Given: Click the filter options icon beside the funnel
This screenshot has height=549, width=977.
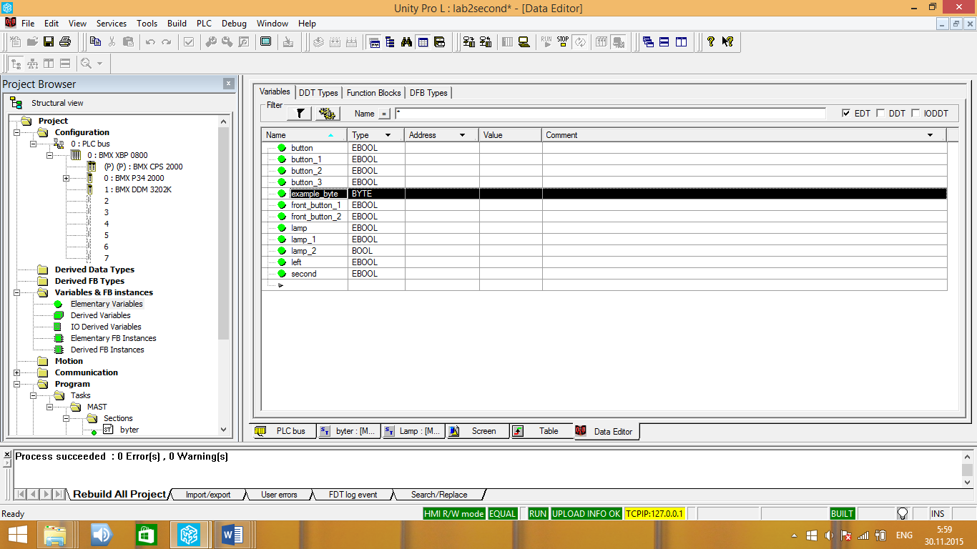Looking at the screenshot, I should [328, 113].
